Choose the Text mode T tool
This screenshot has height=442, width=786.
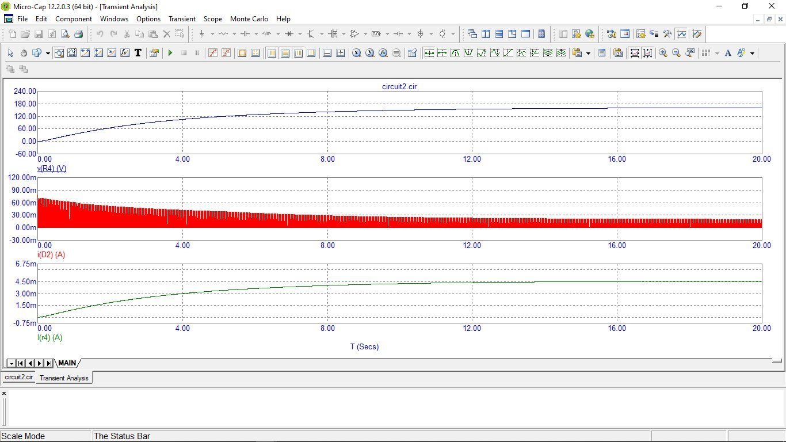(138, 53)
